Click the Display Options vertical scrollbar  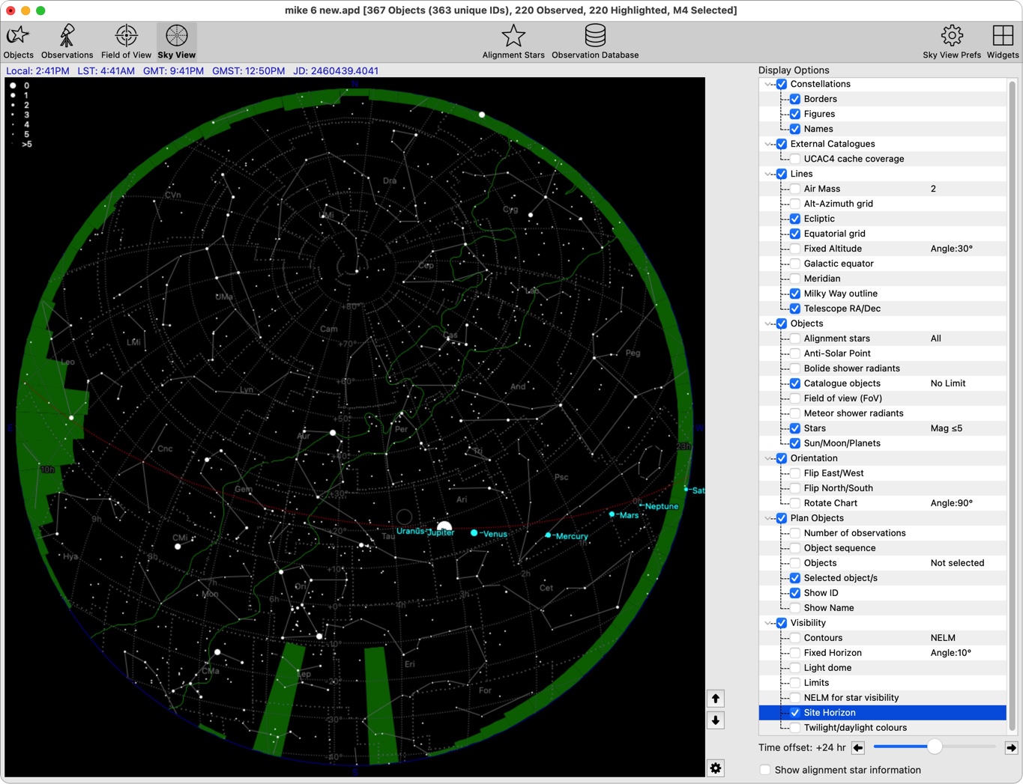click(1013, 404)
